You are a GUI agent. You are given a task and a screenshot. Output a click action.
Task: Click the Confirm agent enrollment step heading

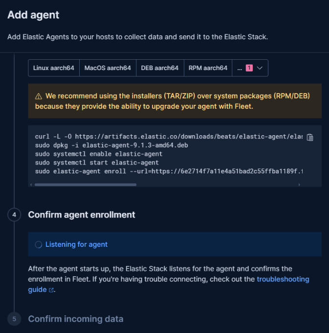(82, 214)
